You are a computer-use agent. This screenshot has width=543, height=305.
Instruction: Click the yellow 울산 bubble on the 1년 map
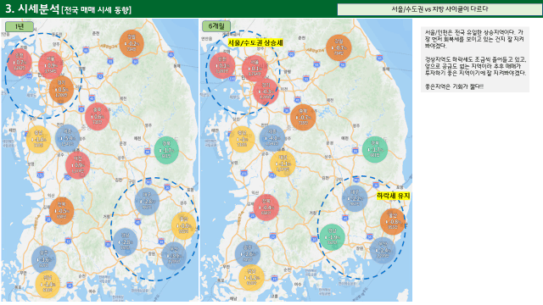coord(184,226)
